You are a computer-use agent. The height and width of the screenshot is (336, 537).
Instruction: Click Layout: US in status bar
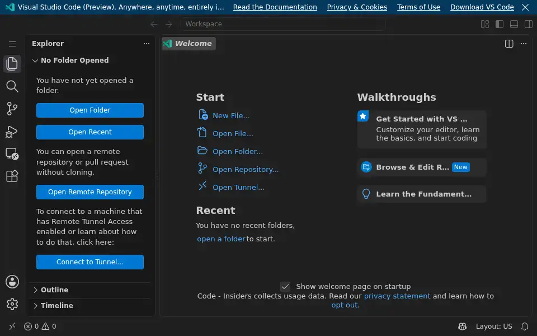click(x=494, y=326)
